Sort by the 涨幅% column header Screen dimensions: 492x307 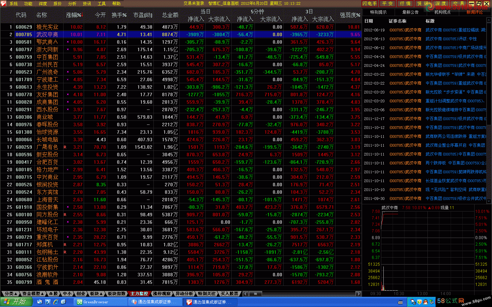point(74,15)
